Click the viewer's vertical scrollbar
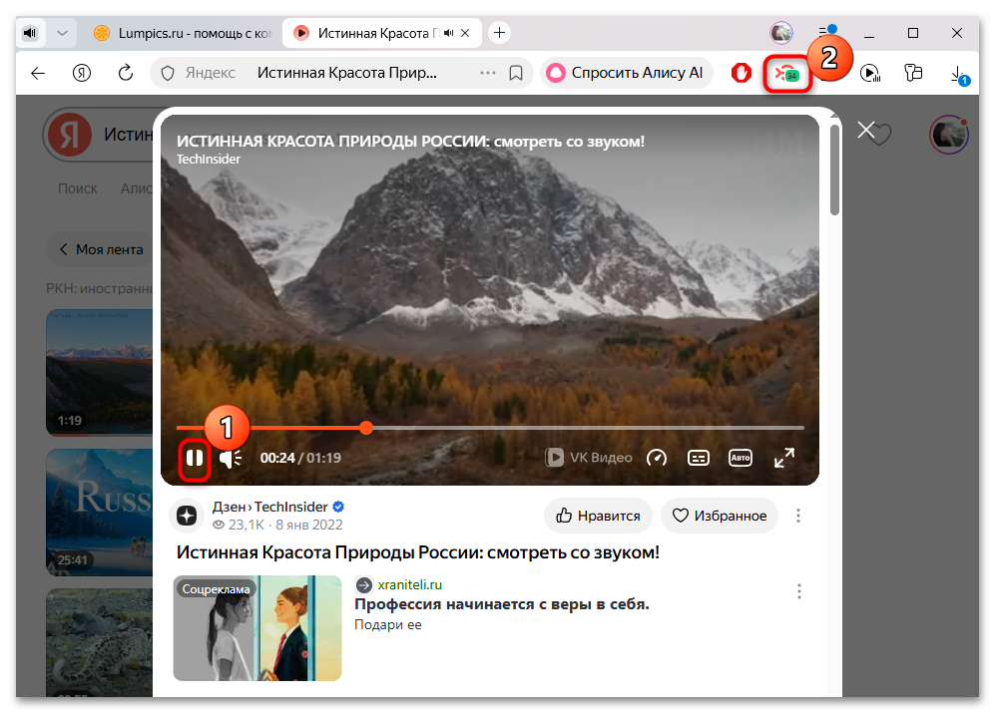The height and width of the screenshot is (713, 995). [834, 169]
